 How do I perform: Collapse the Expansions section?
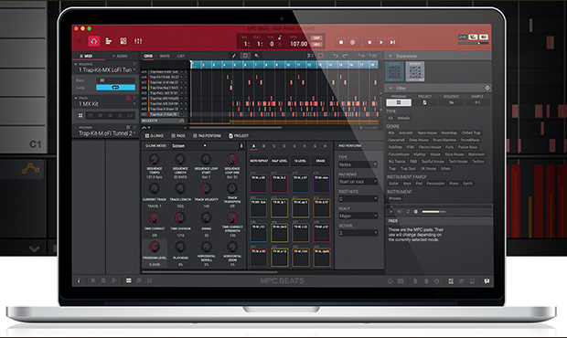[x=390, y=56]
